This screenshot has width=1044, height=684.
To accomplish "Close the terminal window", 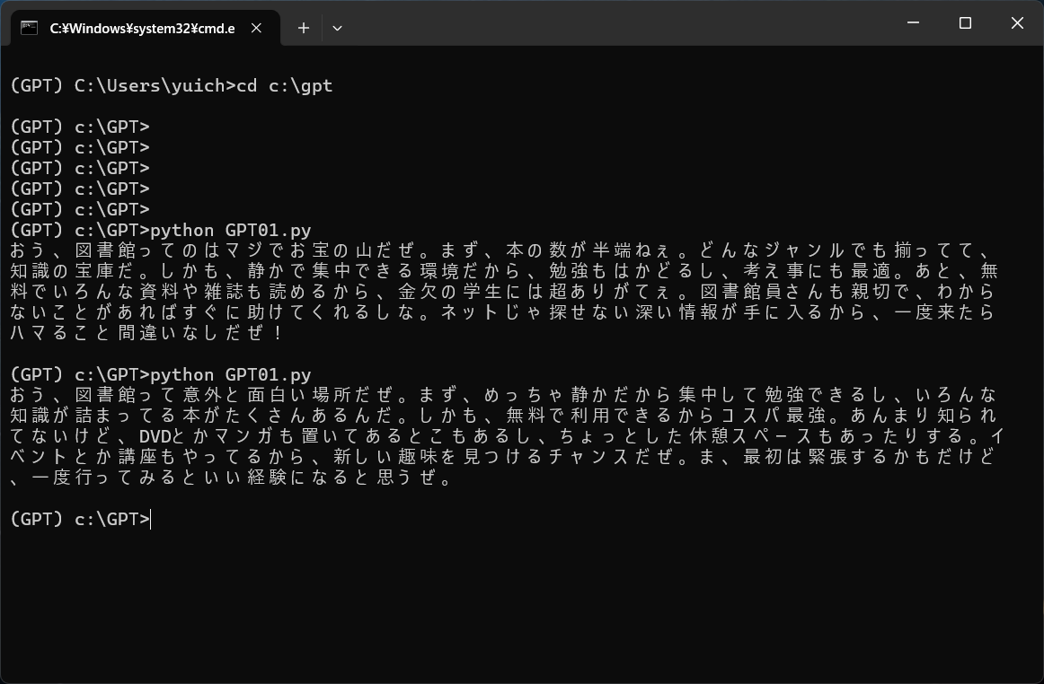I will (x=1017, y=23).
